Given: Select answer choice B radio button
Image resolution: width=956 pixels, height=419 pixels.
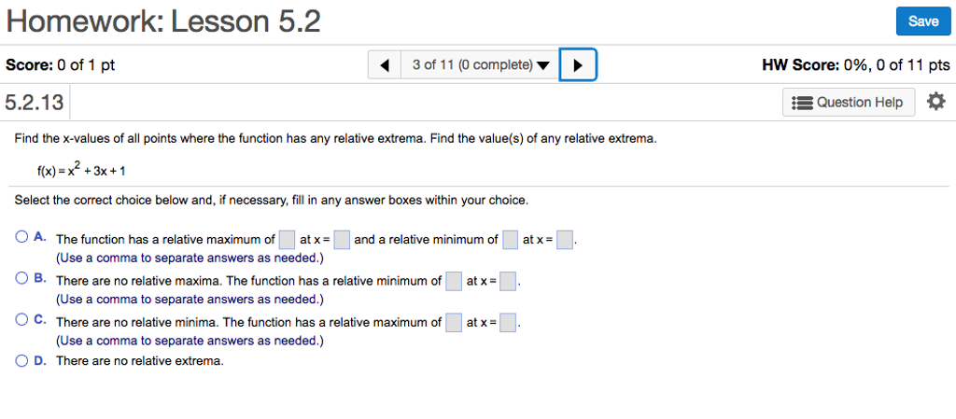Looking at the screenshot, I should 21,278.
